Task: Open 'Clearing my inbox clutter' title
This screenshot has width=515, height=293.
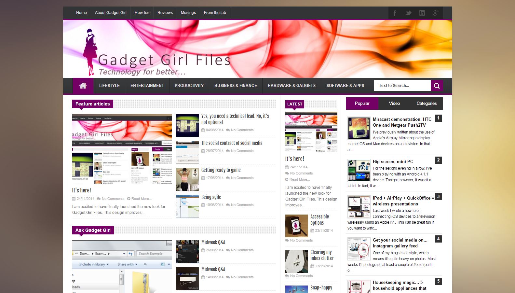Action: point(322,255)
